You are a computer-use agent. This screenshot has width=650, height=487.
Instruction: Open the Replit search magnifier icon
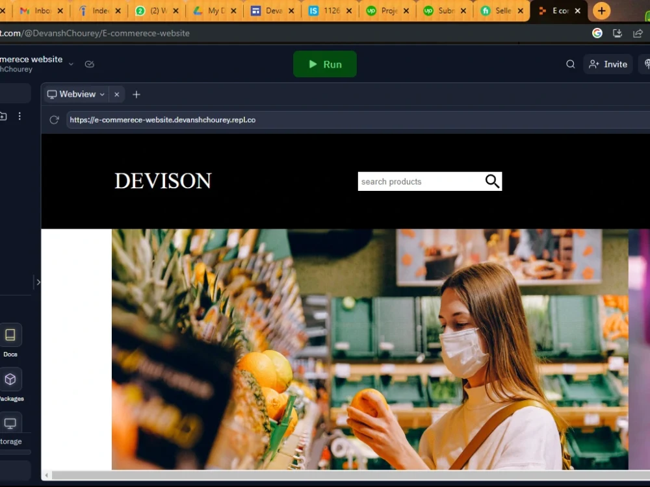point(571,64)
